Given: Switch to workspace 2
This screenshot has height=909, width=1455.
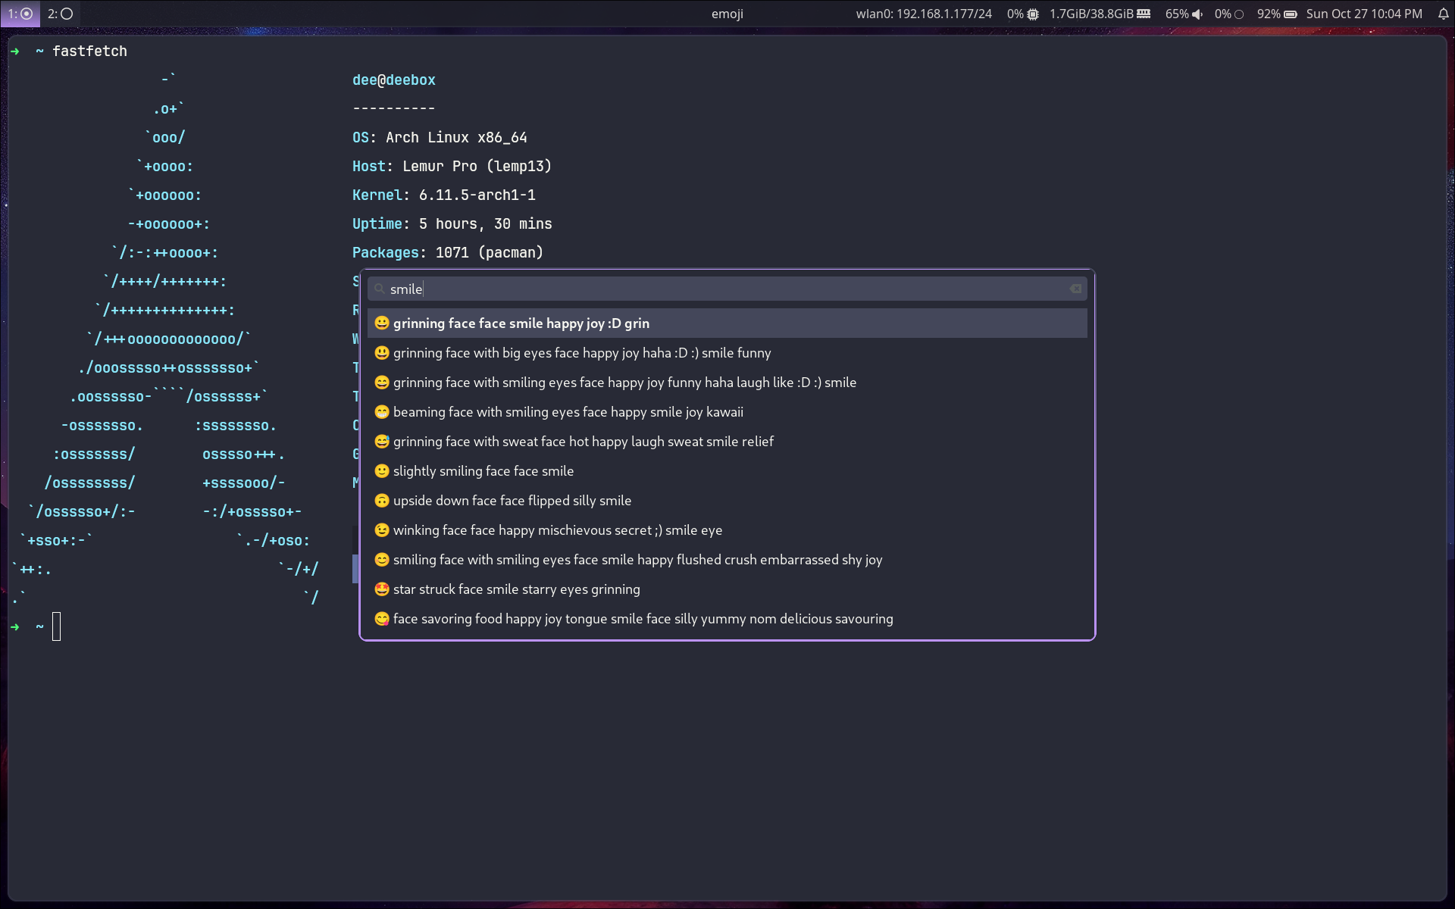Looking at the screenshot, I should click(x=60, y=14).
